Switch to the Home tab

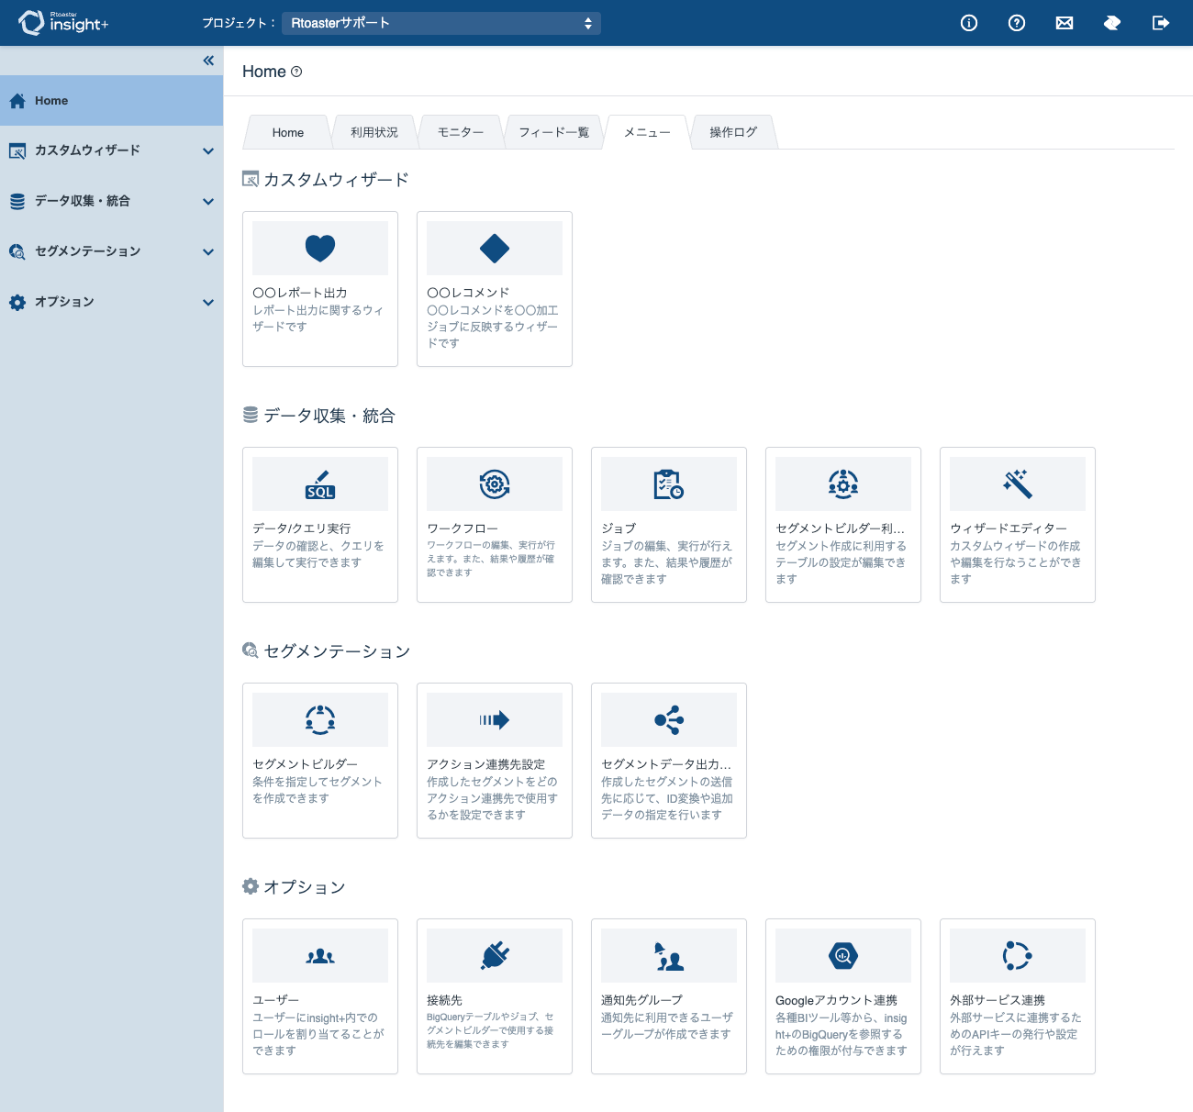287,132
